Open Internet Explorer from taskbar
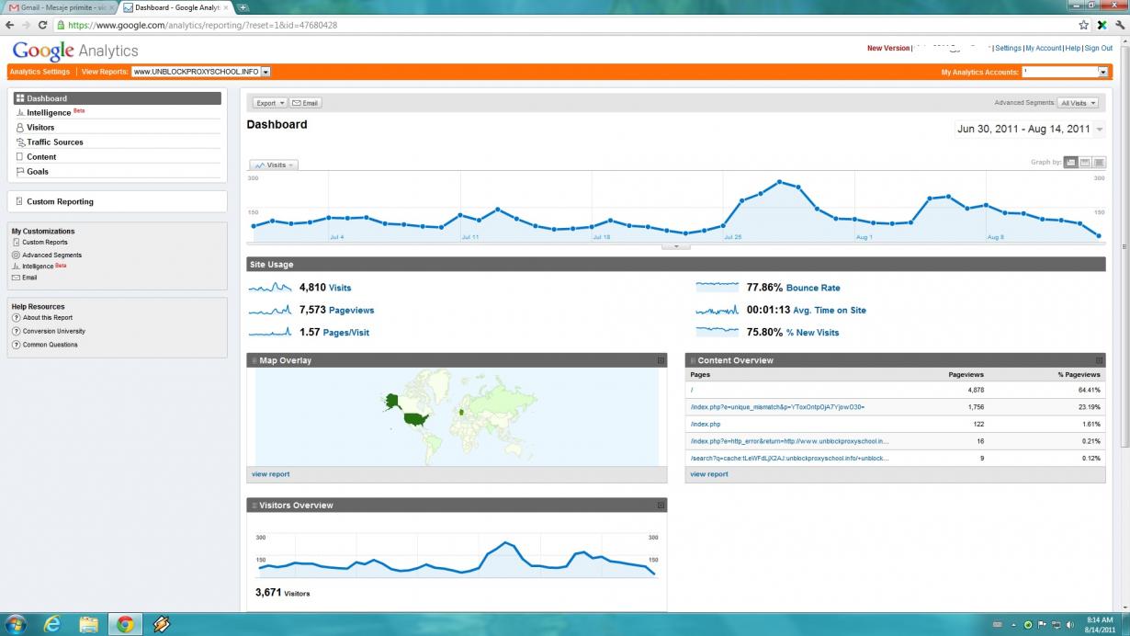This screenshot has width=1130, height=636. (x=52, y=624)
